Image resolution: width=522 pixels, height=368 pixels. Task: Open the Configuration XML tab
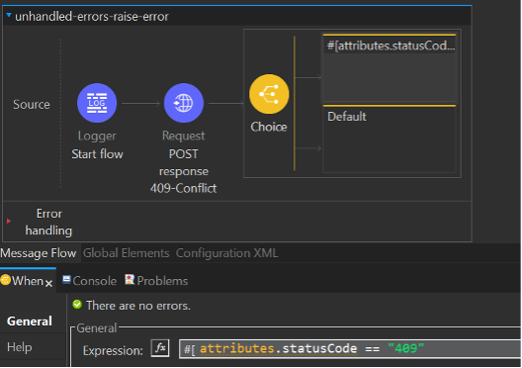[x=226, y=253]
